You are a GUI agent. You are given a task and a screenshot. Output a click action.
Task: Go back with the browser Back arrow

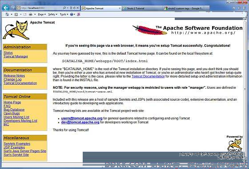pyautogui.click(x=6, y=8)
